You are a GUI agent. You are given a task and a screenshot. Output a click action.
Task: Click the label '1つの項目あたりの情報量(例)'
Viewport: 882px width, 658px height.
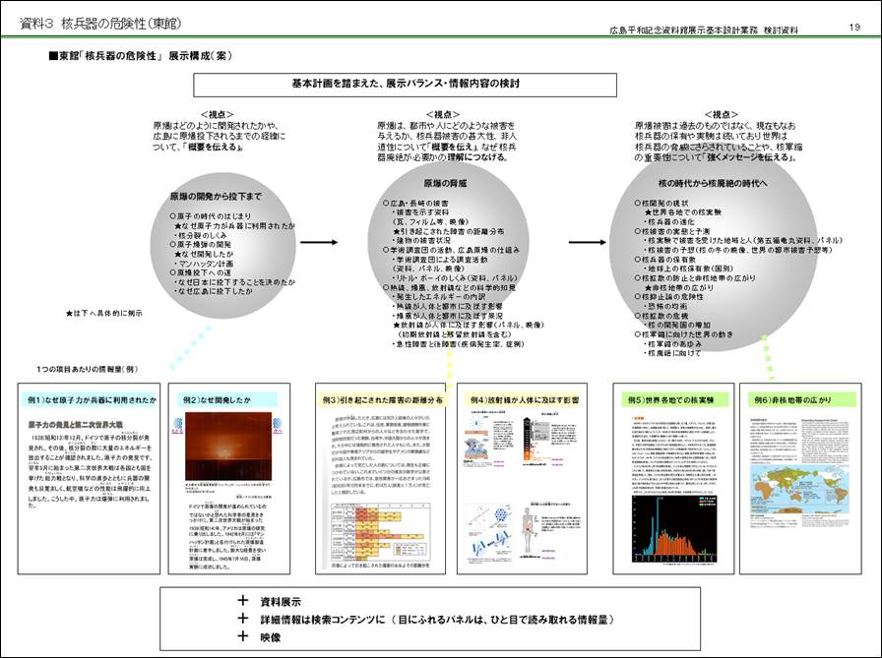pyautogui.click(x=88, y=369)
